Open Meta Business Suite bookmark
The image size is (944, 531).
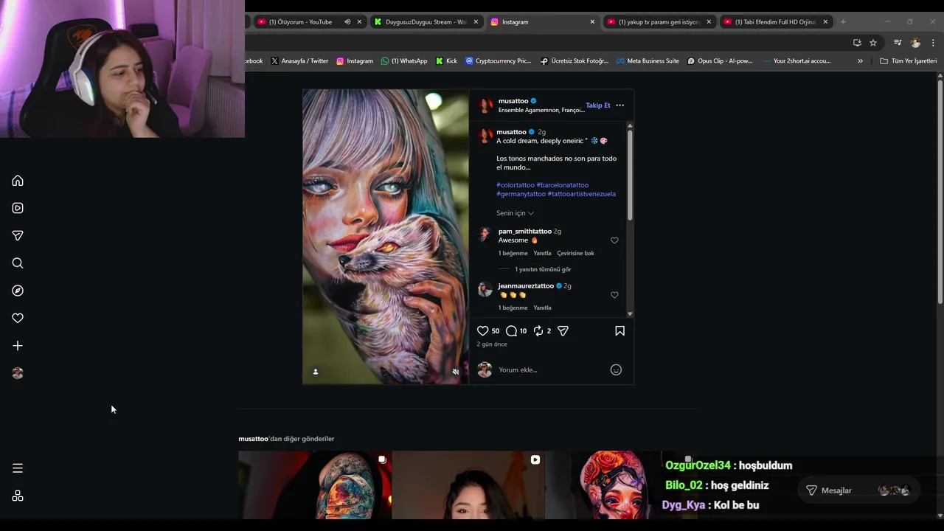click(x=648, y=61)
